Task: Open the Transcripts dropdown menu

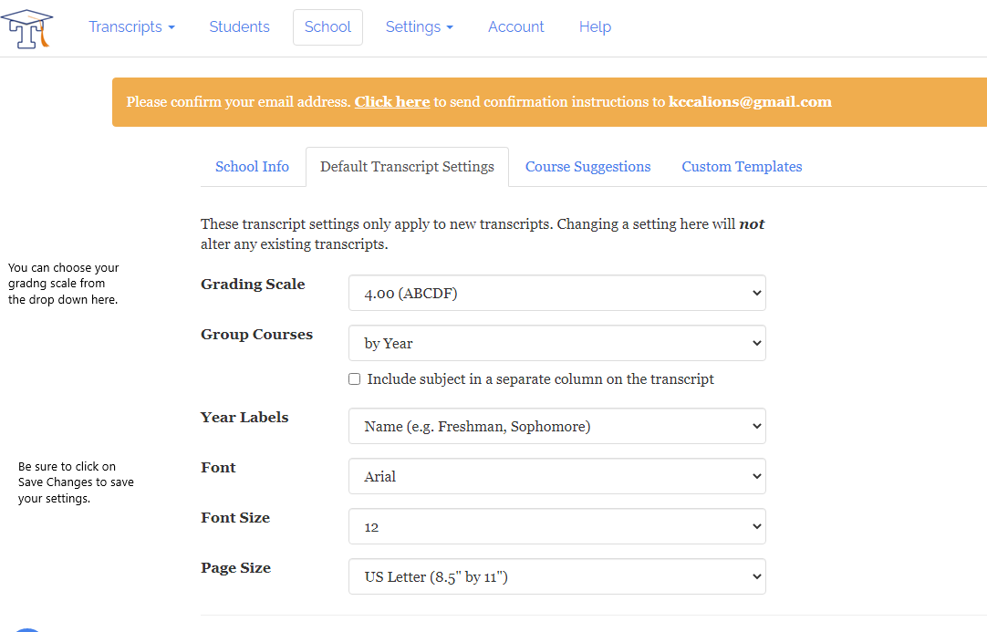Action: pyautogui.click(x=131, y=27)
